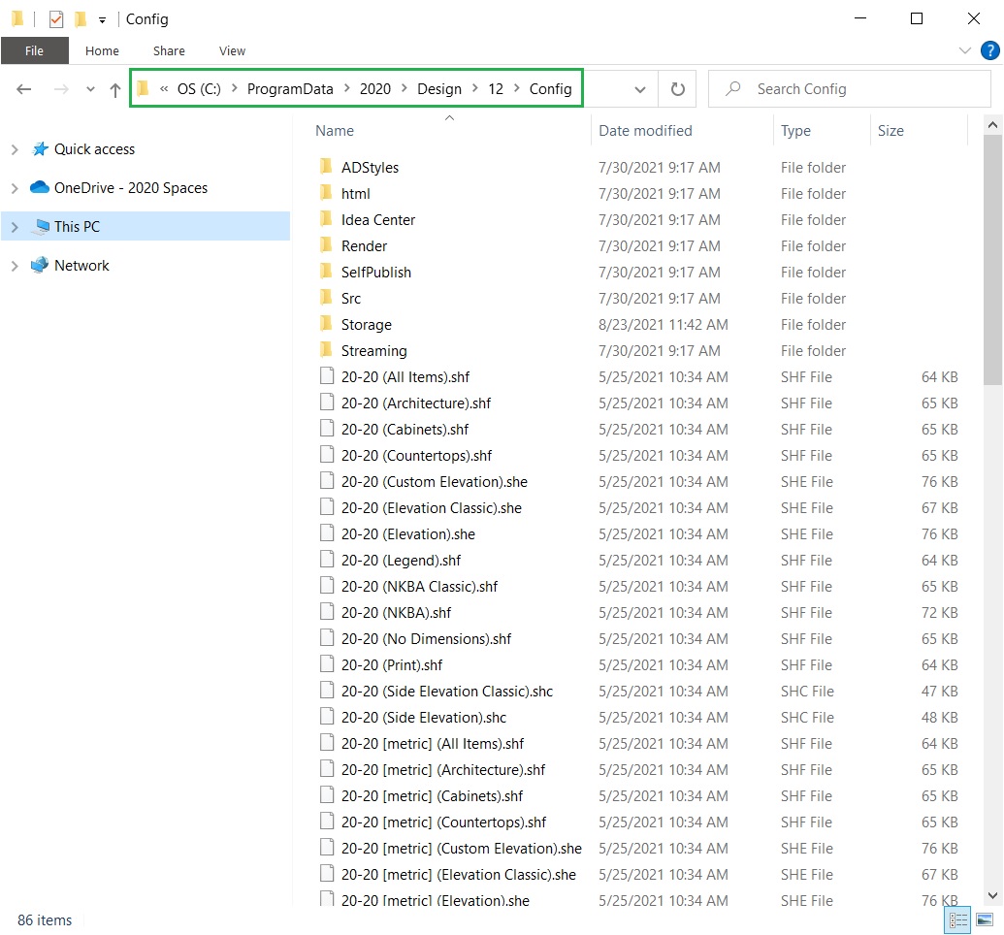Switch to Large icons view layout
The height and width of the screenshot is (935, 1004).
tap(985, 920)
